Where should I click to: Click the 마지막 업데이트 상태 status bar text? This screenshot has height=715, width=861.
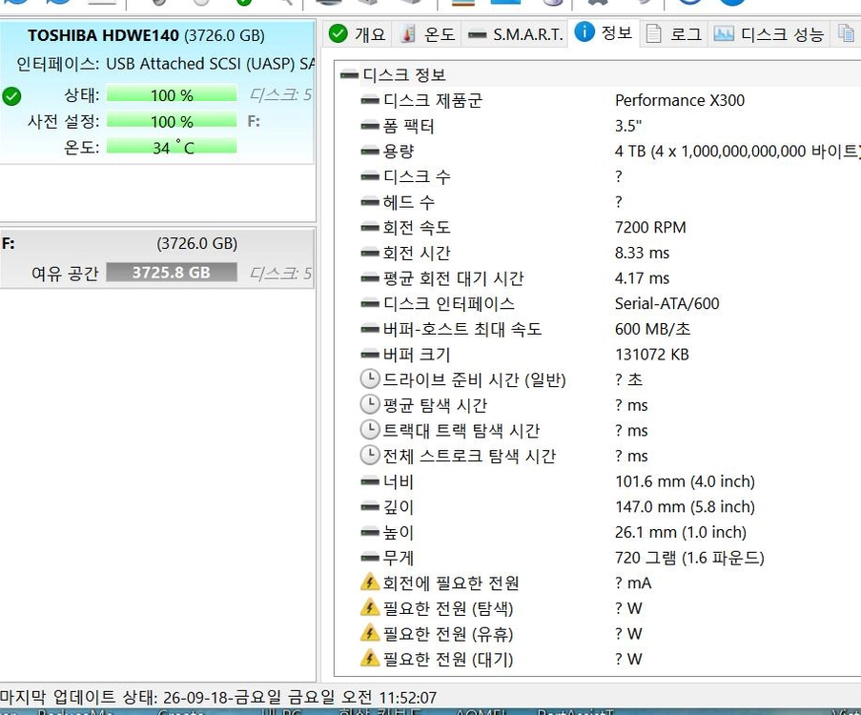coord(218,698)
